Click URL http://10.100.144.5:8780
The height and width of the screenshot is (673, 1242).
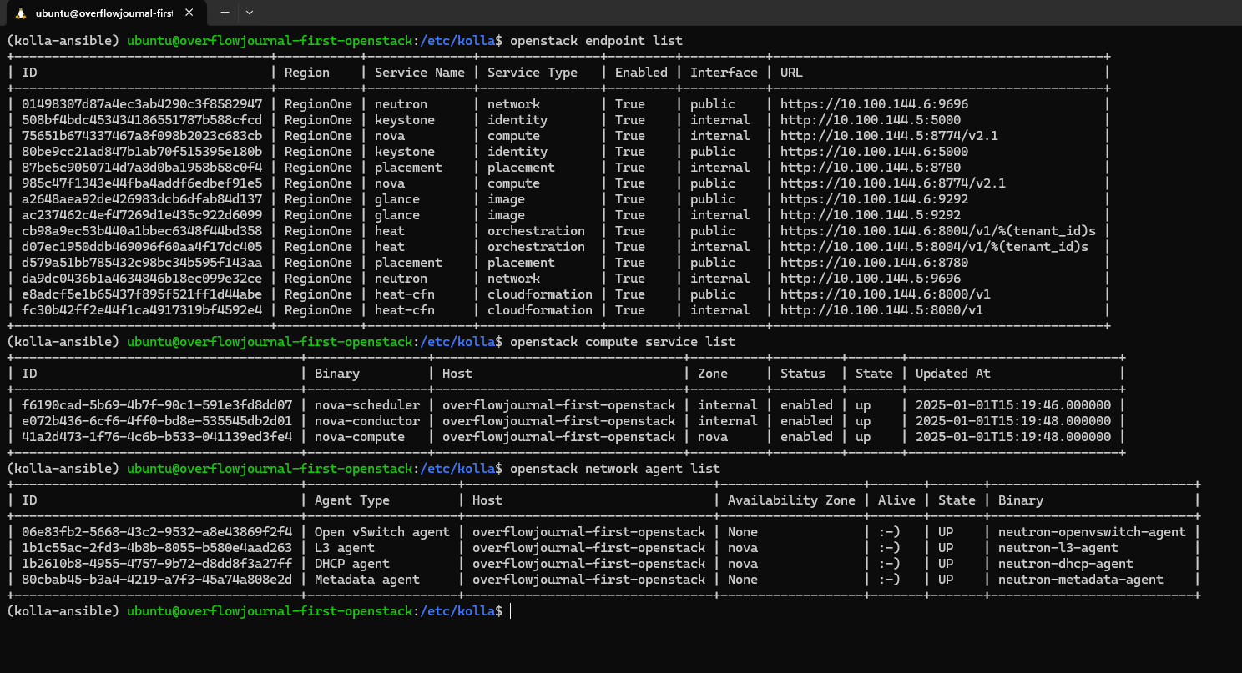click(x=871, y=168)
